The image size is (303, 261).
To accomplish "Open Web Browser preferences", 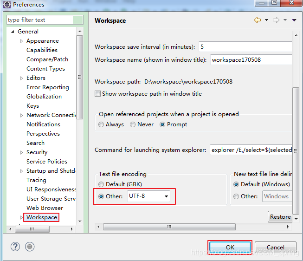I will tap(45, 208).
